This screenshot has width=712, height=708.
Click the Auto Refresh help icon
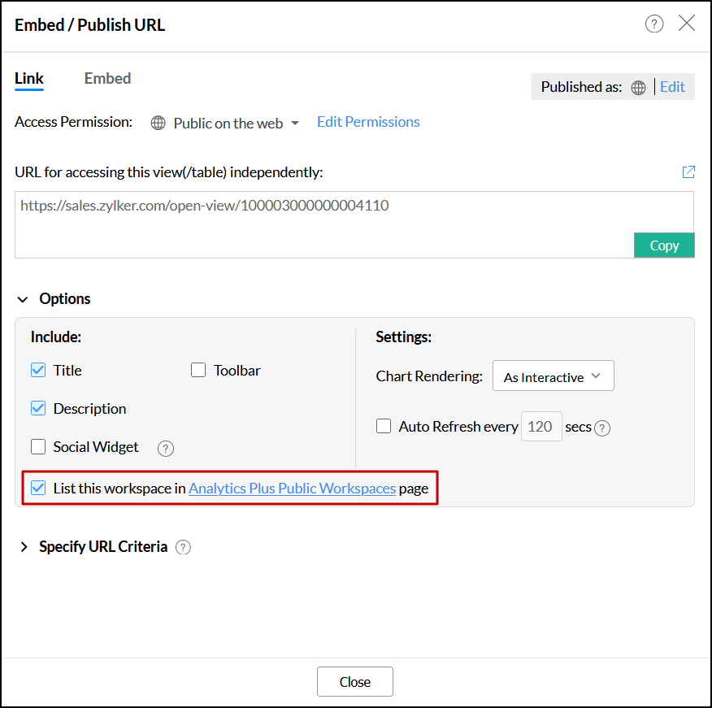pos(602,428)
